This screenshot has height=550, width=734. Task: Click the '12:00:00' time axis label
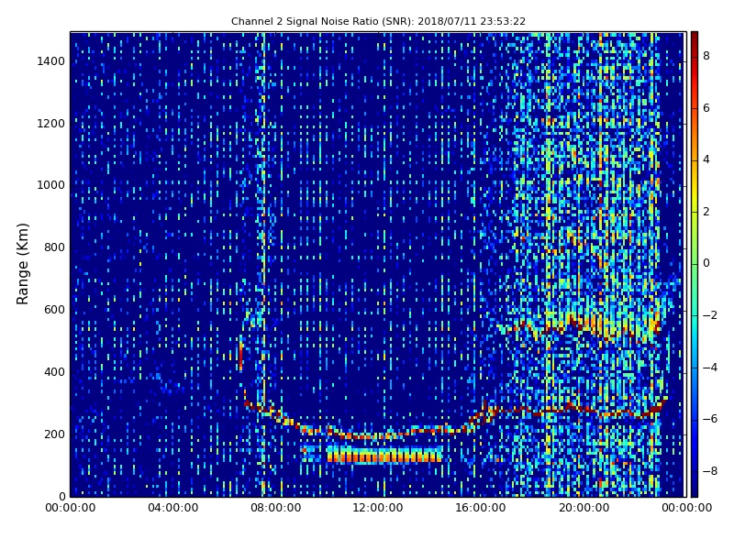378,508
